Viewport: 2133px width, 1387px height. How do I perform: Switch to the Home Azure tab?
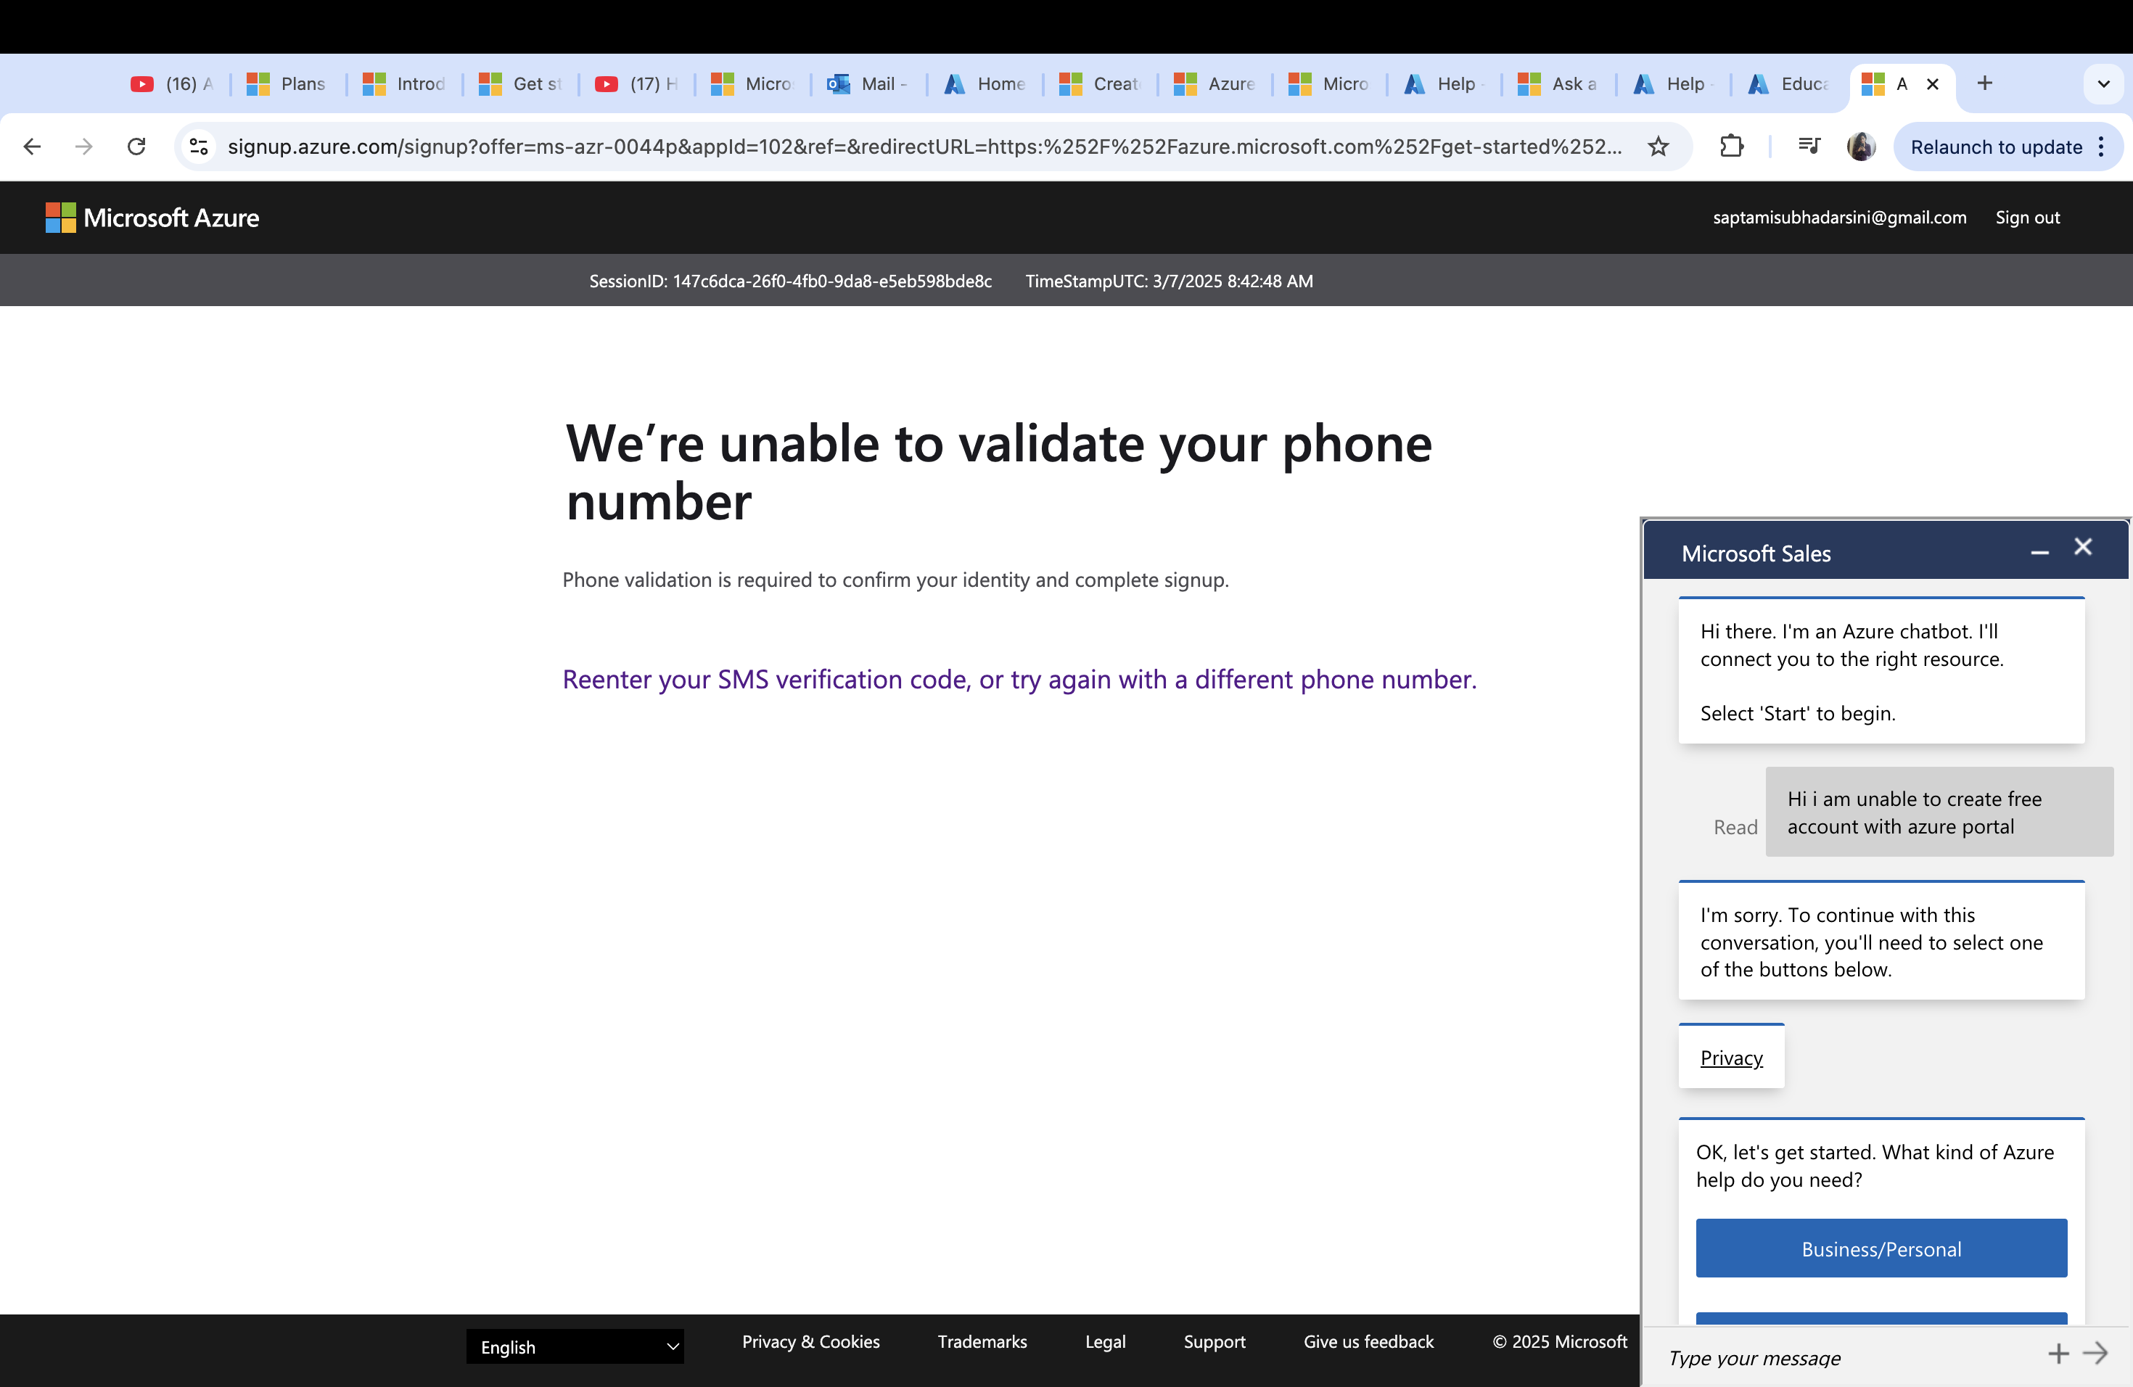(984, 83)
